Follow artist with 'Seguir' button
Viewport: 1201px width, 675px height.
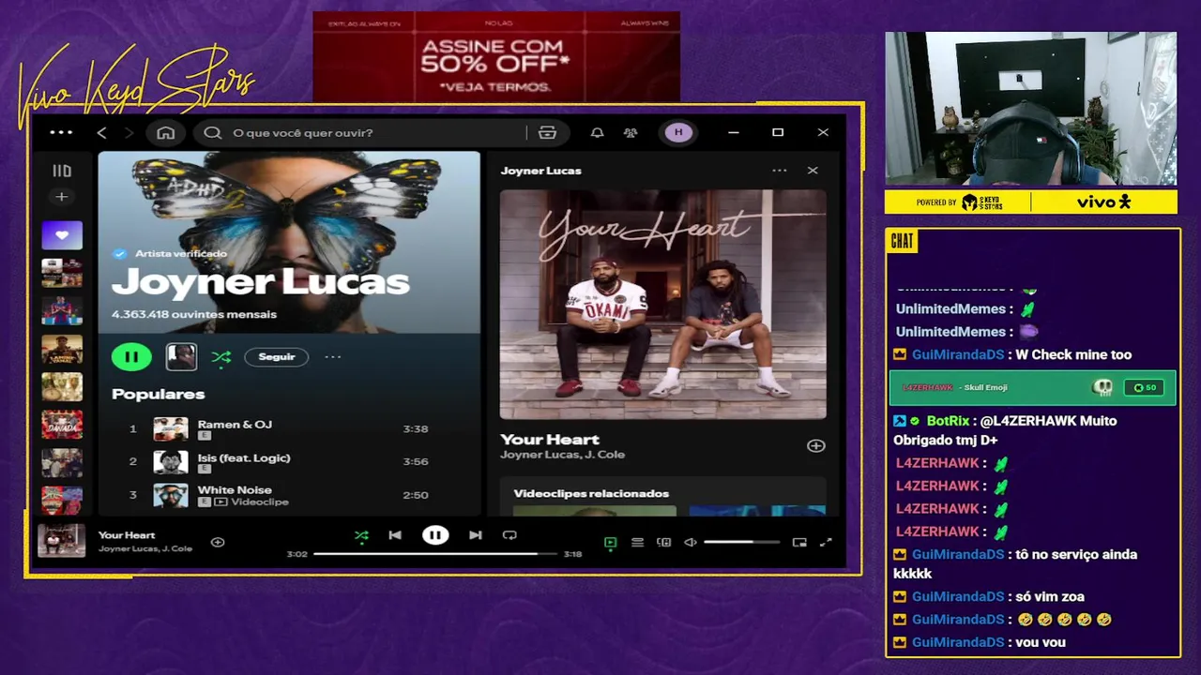click(x=277, y=356)
